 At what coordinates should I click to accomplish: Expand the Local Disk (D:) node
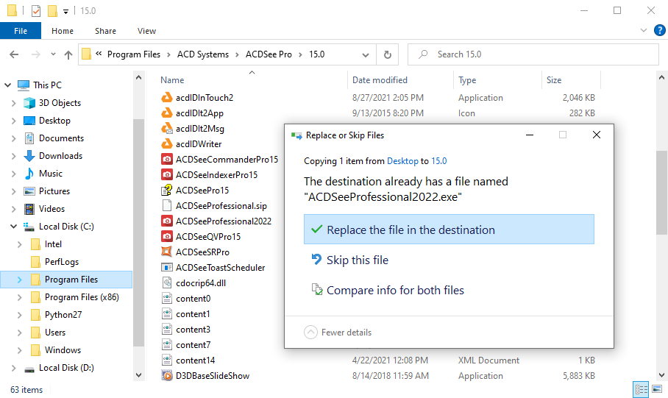click(x=14, y=368)
